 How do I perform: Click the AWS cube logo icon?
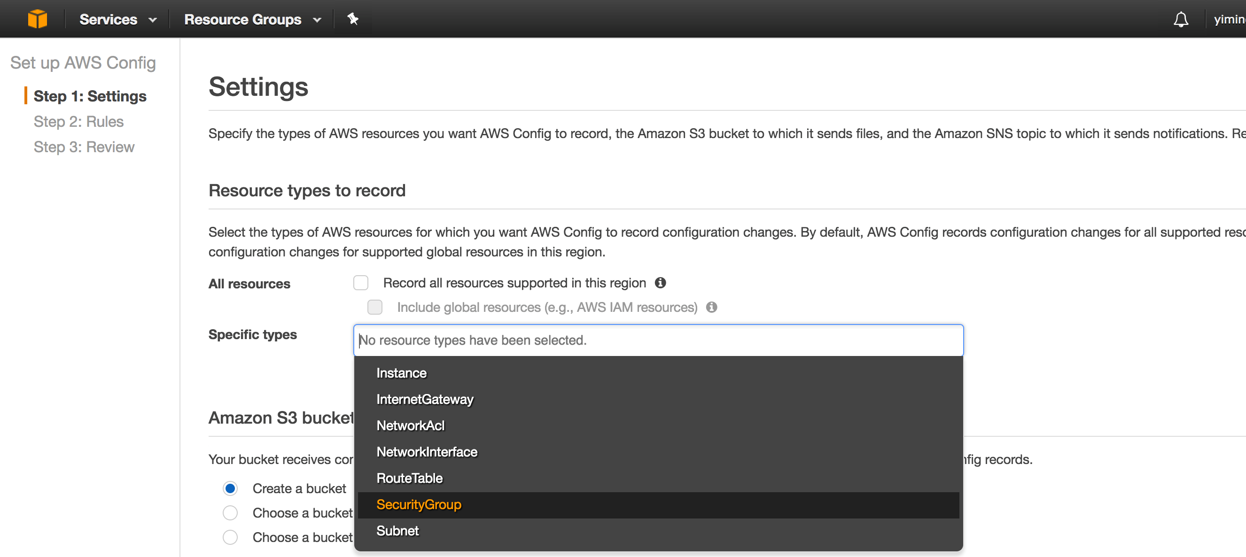click(x=37, y=19)
